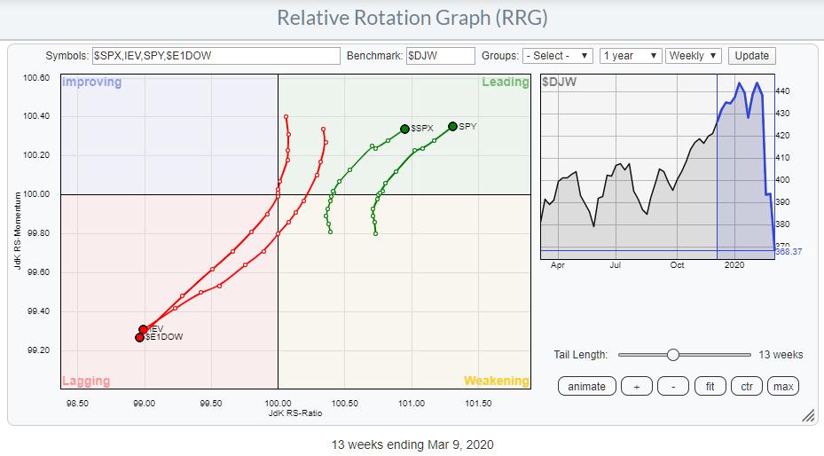Screen dimensions: 824x456
Task: Click the minus zoom-out button
Action: tap(673, 386)
